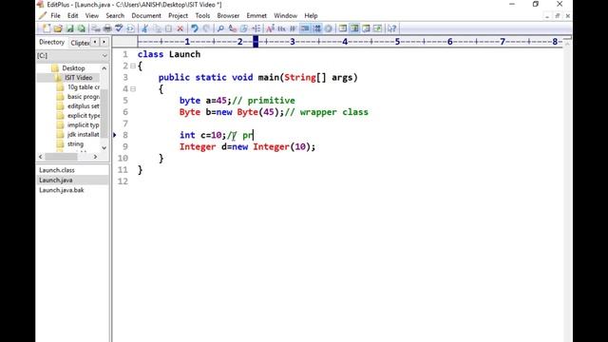Click the Go to Line icon
The width and height of the screenshot is (608, 342).
[256, 28]
